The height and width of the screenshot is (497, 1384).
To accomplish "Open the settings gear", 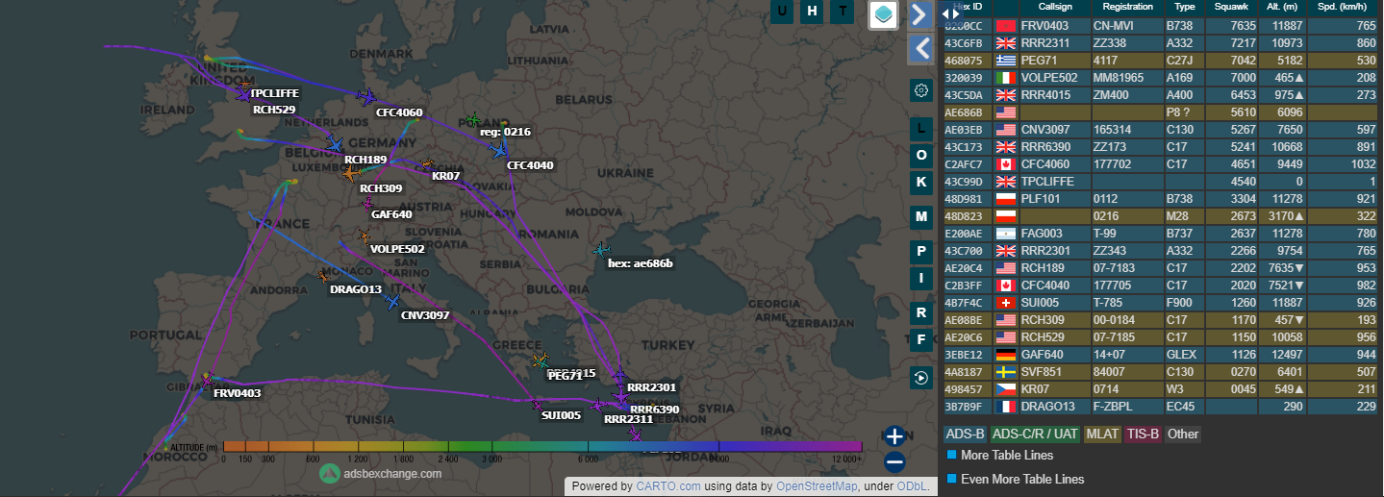I will [x=921, y=90].
